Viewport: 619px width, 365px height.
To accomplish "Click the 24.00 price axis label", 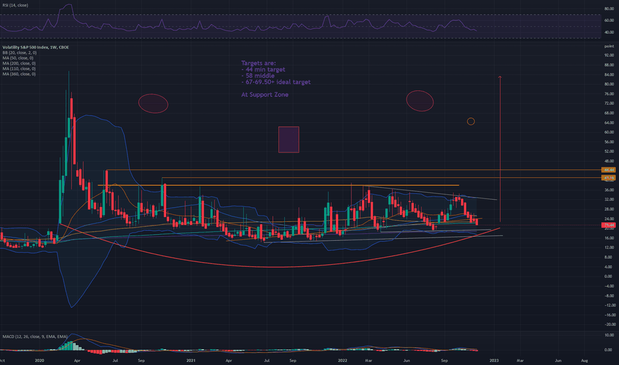I will coord(609,219).
